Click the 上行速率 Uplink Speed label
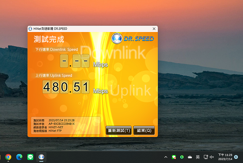The image size is (243, 163). [x=54, y=75]
